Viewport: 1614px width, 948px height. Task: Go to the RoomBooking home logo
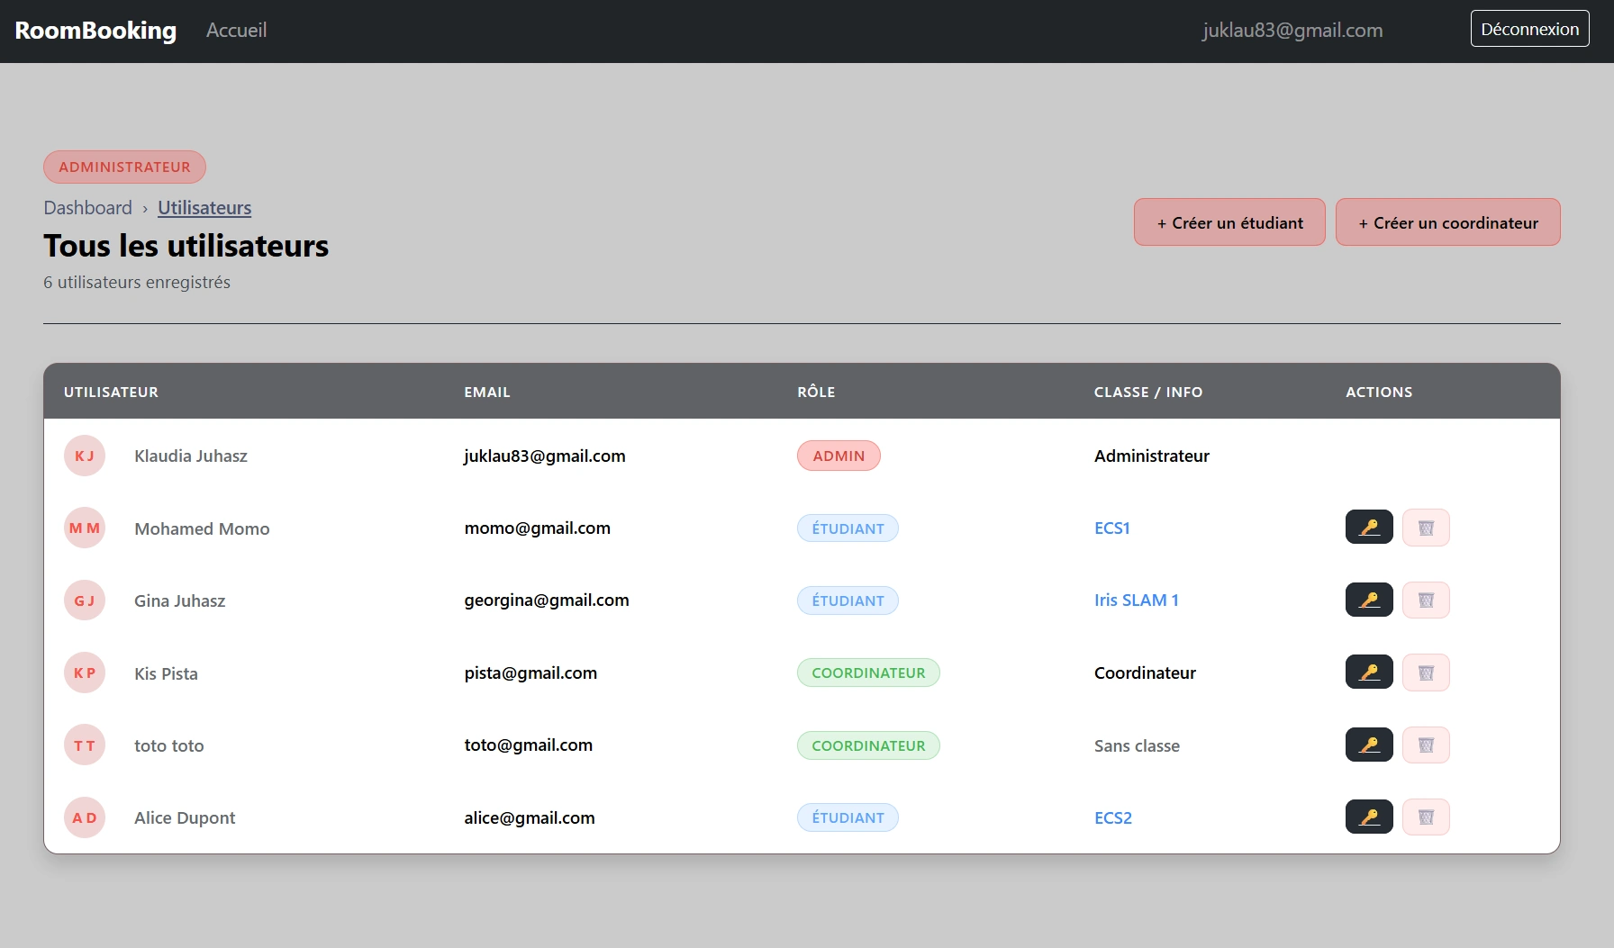[95, 31]
